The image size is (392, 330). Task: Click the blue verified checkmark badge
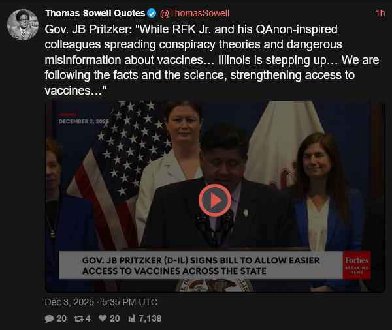tap(152, 13)
